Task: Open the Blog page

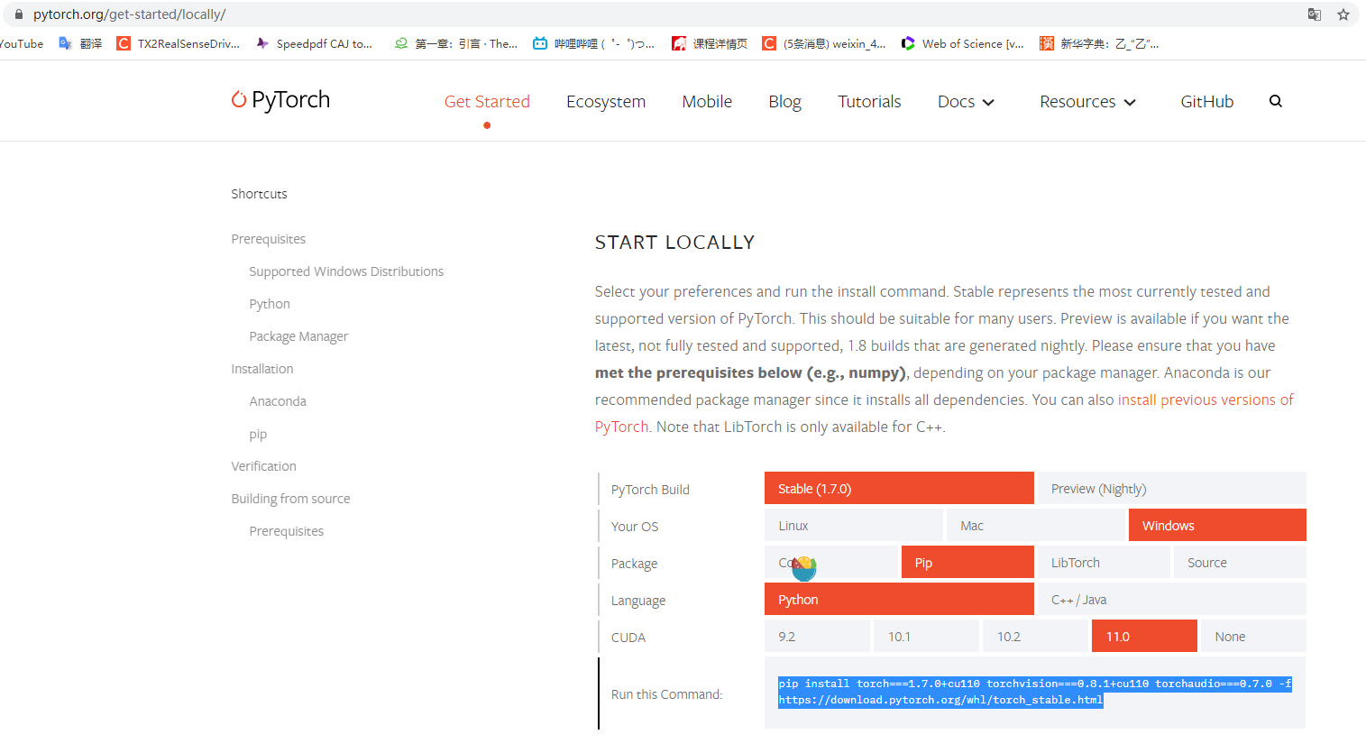Action: [x=784, y=102]
